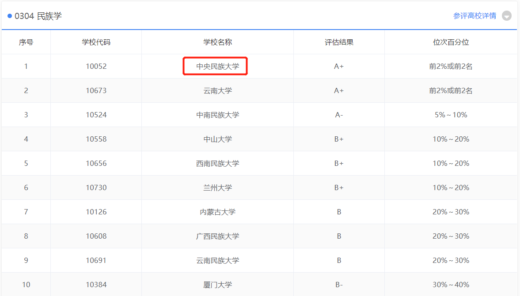Viewport: 520px width, 296px height.
Task: Click 厦门大学 in the school column
Action: (217, 285)
